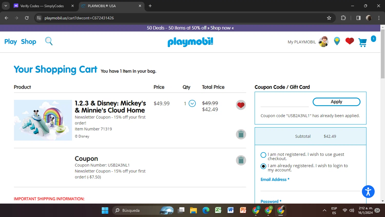385x217 pixels.
Task: Launch Microsoft Edge from the taskbar
Action: click(x=206, y=210)
